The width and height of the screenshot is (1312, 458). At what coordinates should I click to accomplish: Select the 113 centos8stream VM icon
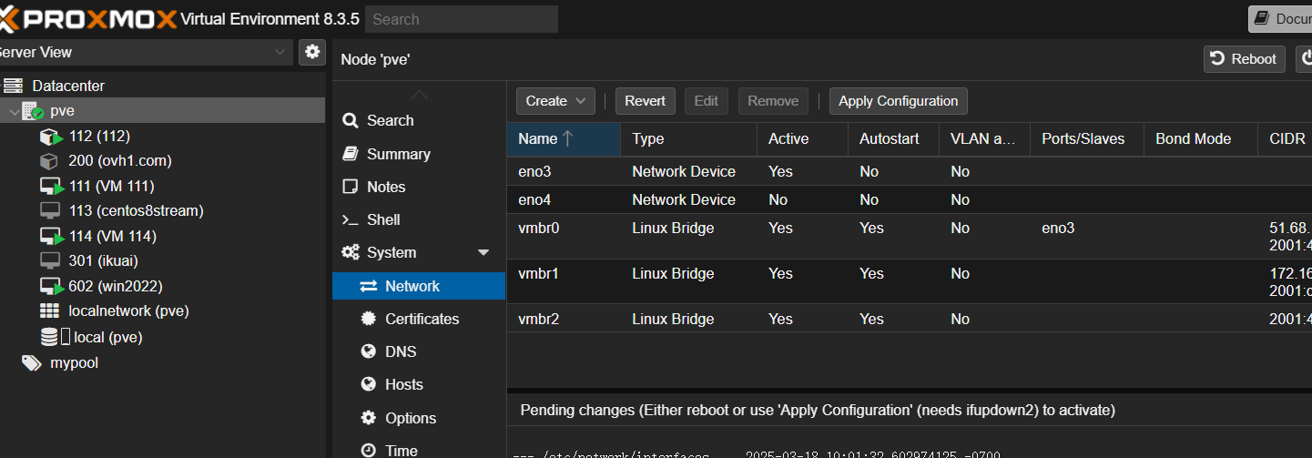50,211
